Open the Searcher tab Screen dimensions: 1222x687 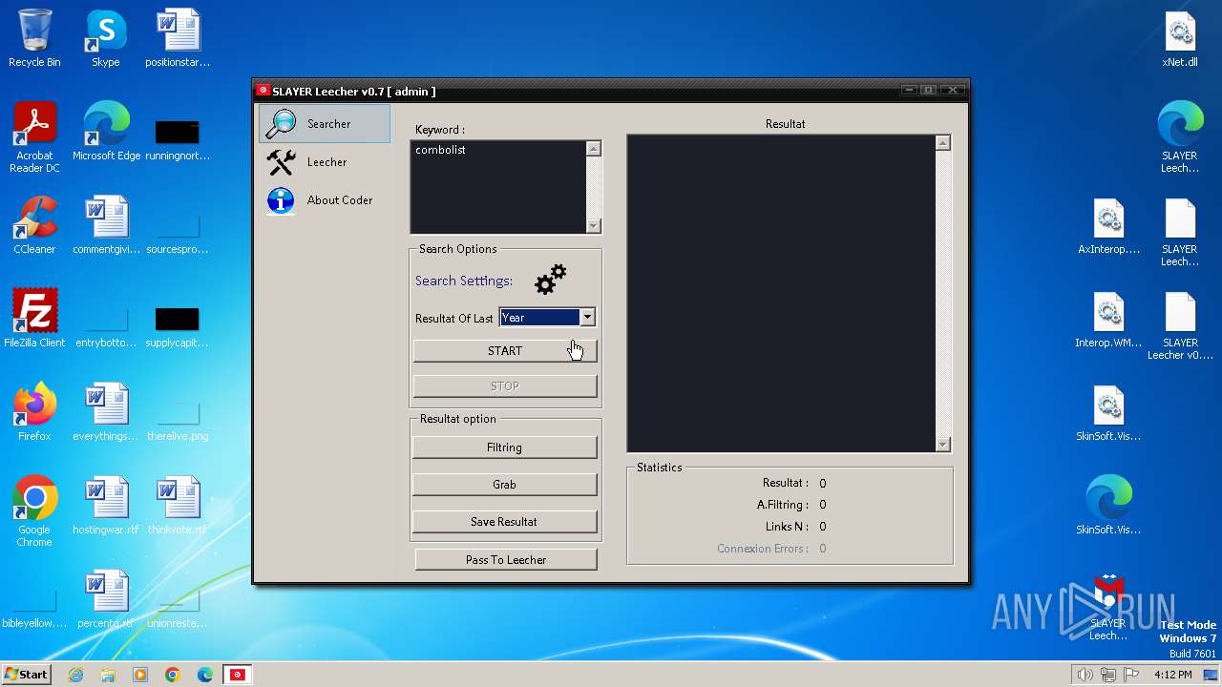[x=325, y=124]
